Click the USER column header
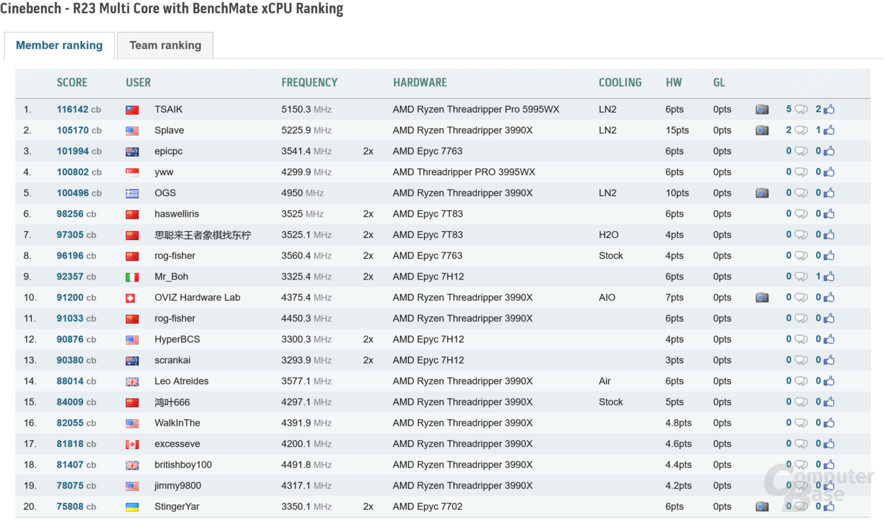The height and width of the screenshot is (523, 886). coord(138,82)
